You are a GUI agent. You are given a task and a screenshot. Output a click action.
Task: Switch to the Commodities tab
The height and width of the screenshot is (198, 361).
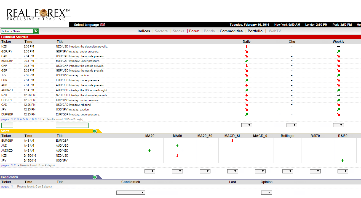click(x=231, y=31)
